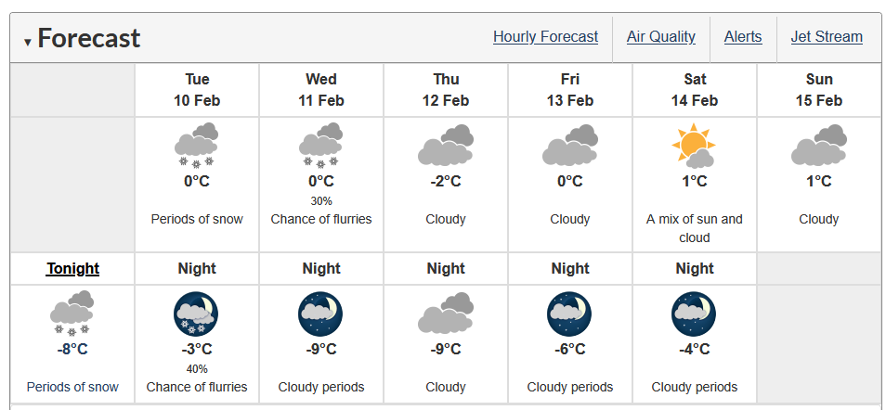Click the Tonight forecast link
Screen dimensions: 886x410
coord(72,269)
